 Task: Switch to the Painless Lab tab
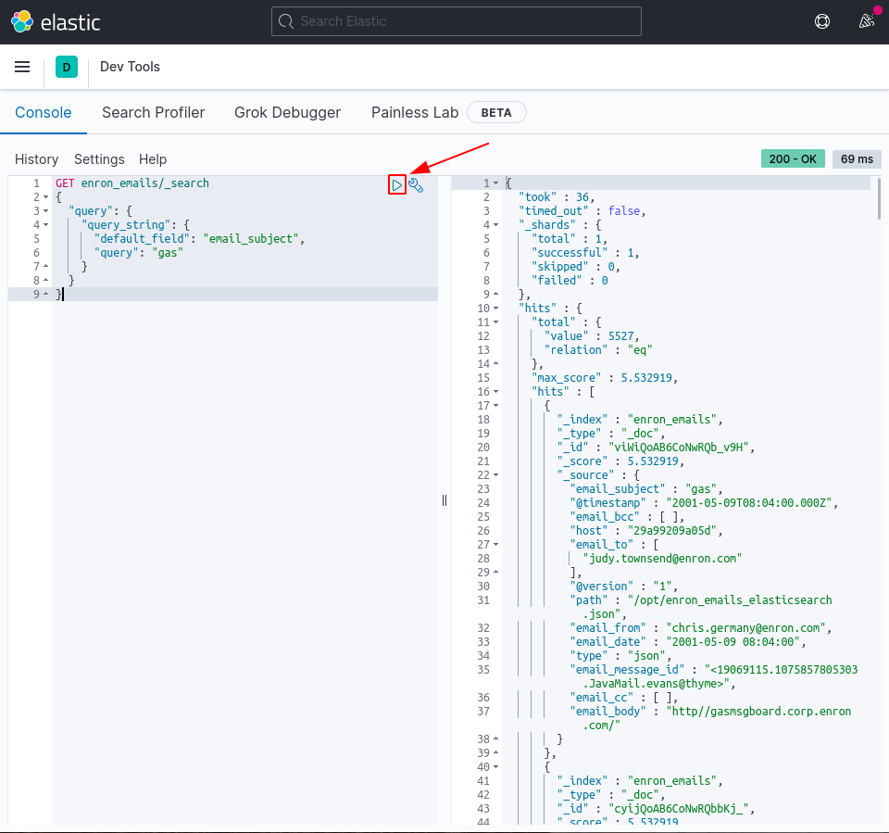(x=414, y=112)
